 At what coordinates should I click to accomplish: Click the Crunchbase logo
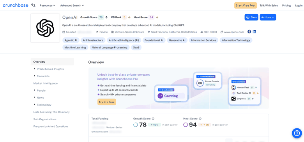[x=16, y=5]
